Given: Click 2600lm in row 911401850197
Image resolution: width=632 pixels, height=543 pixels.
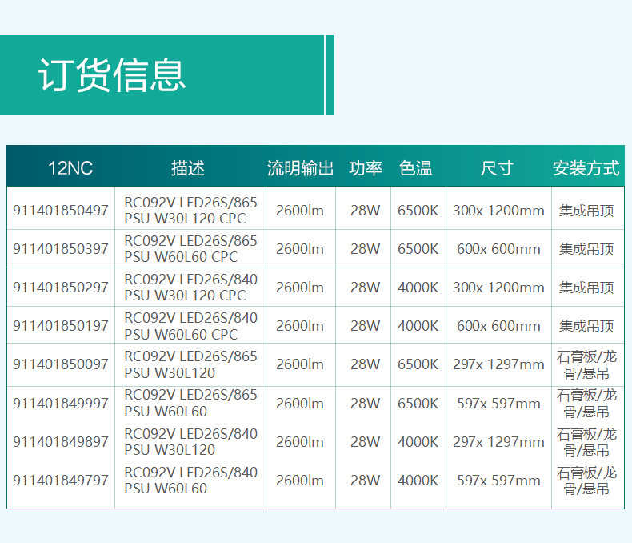Looking at the screenshot, I should click(300, 325).
